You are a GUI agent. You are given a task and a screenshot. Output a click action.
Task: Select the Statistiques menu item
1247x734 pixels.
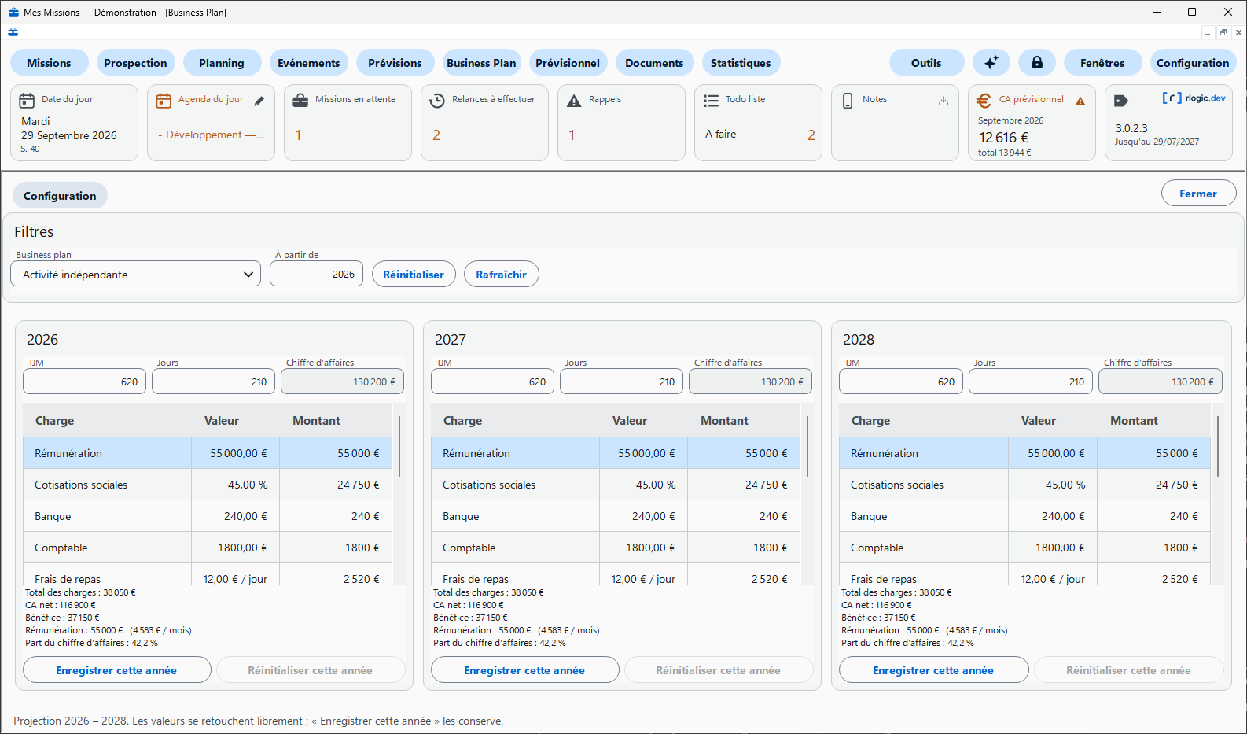tap(741, 63)
